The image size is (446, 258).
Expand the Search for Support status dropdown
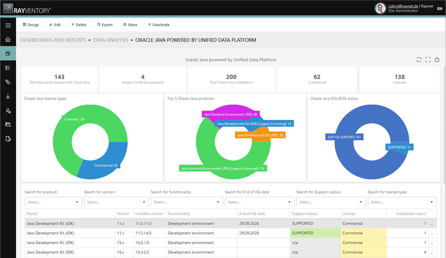(331, 202)
